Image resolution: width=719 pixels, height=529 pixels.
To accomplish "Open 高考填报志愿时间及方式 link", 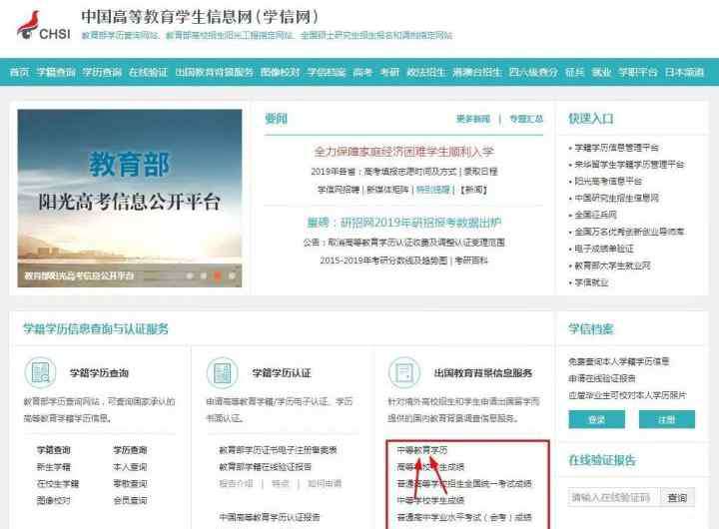I will point(411,172).
